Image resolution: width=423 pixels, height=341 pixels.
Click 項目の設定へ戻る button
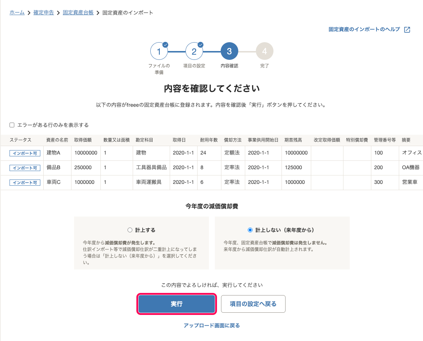[x=253, y=304]
